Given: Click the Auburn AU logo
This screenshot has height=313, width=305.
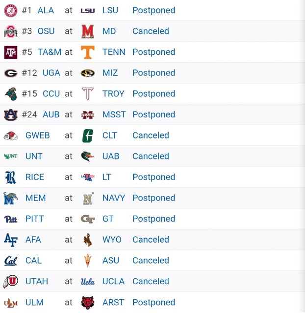Looking at the screenshot, I should [x=10, y=114].
